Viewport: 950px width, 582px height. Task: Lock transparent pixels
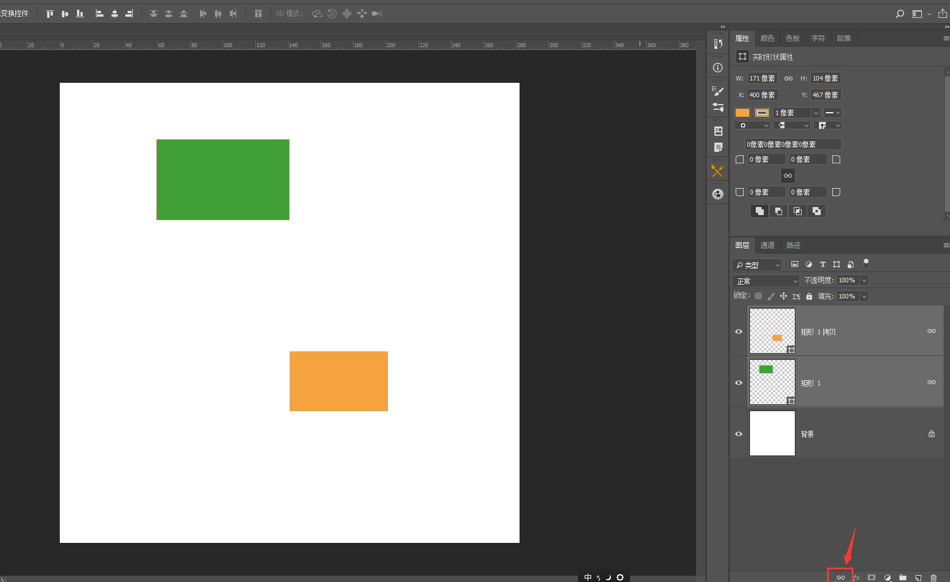tap(759, 296)
